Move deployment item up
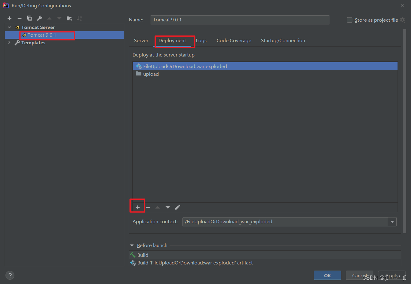 click(158, 207)
